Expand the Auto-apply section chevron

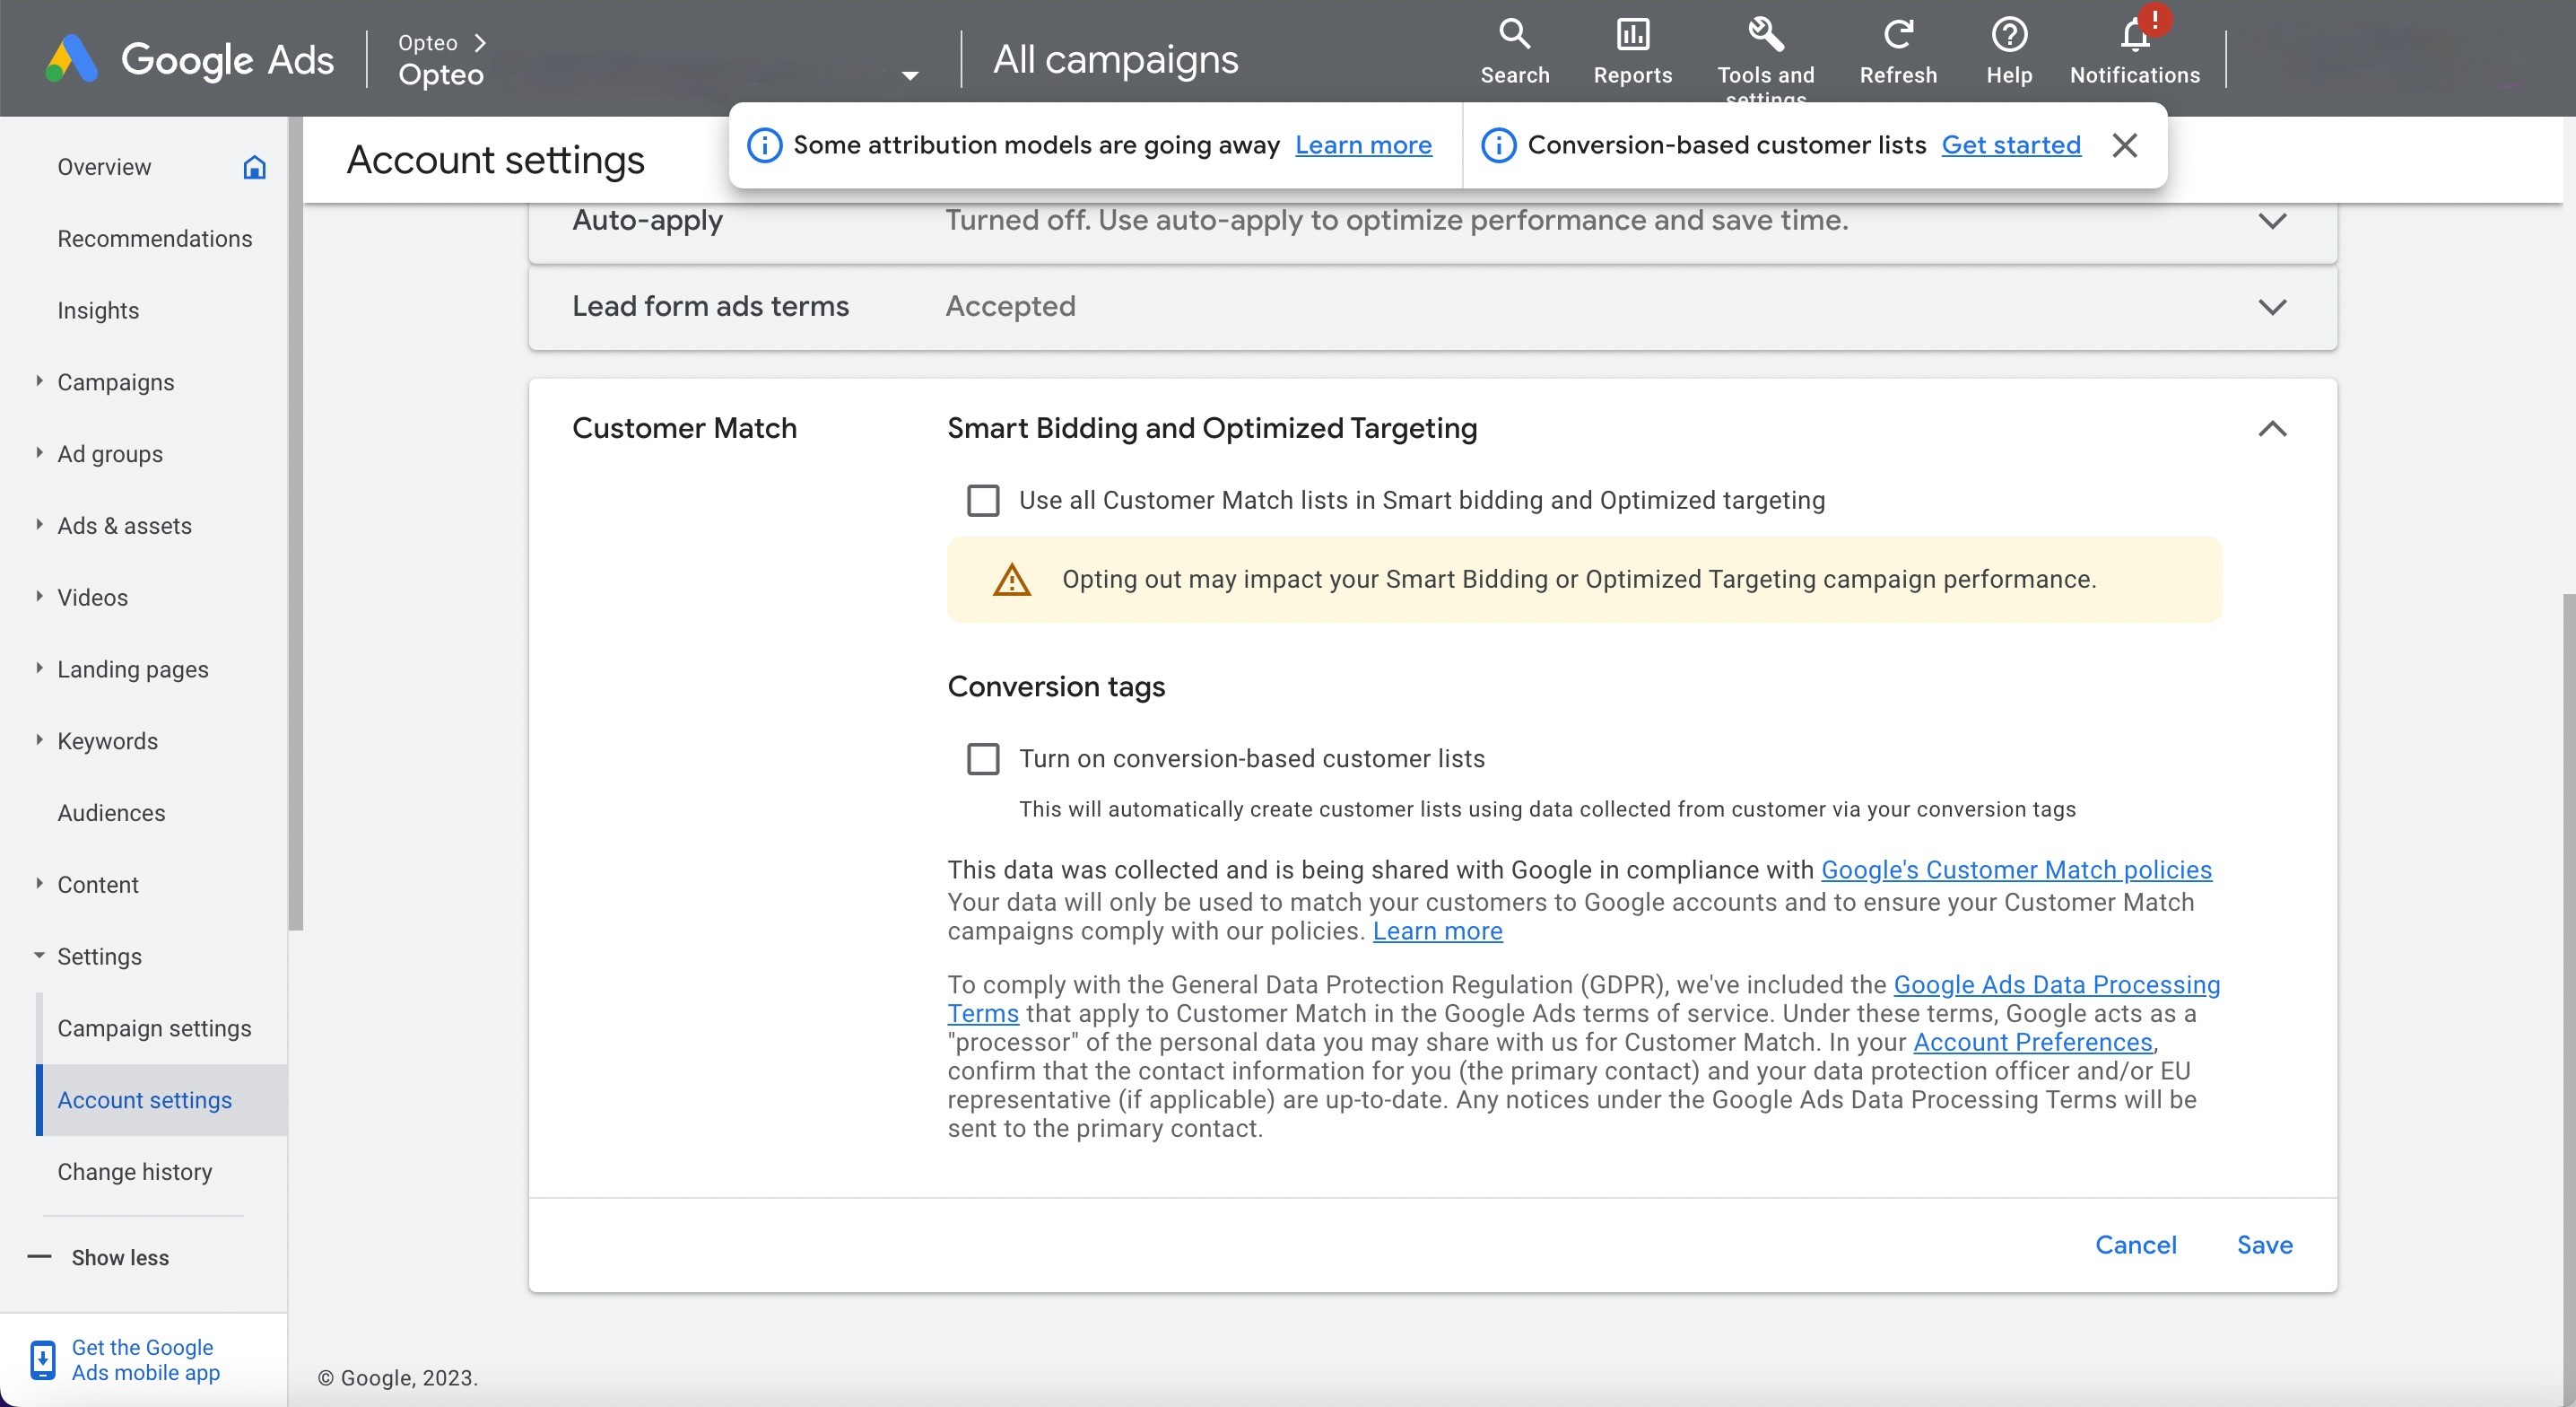click(x=2272, y=220)
